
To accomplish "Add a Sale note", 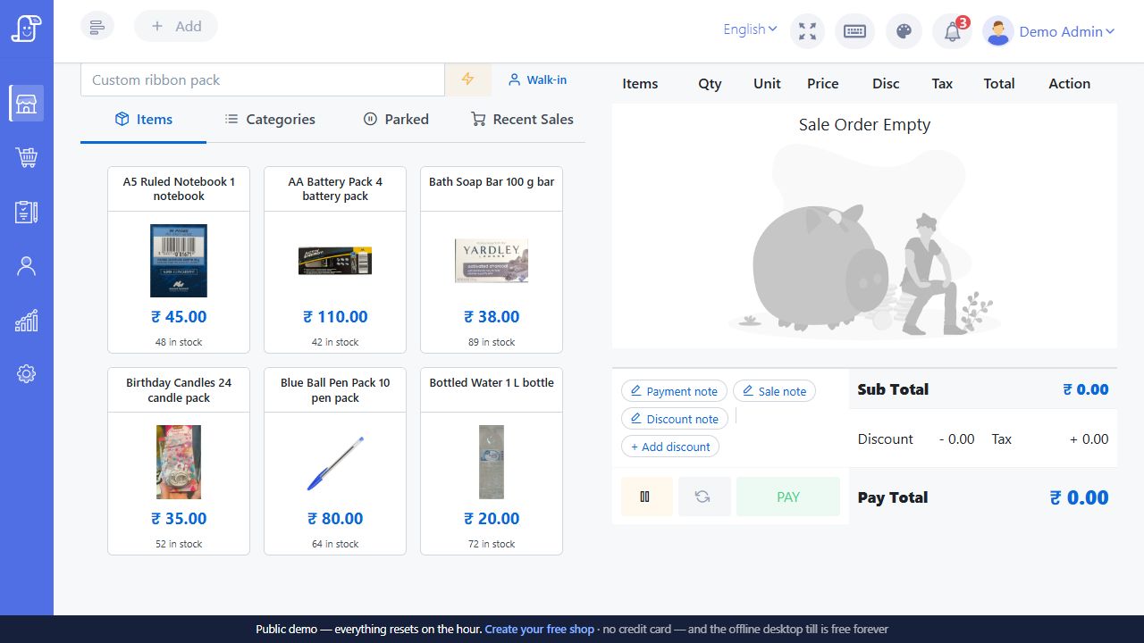I will pyautogui.click(x=774, y=391).
